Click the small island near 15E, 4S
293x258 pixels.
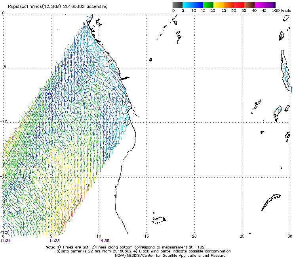click(x=150, y=60)
